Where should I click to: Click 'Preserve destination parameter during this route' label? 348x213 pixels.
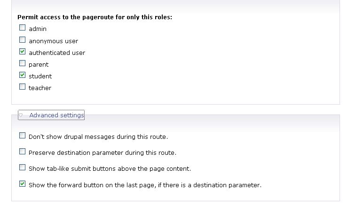[103, 153]
